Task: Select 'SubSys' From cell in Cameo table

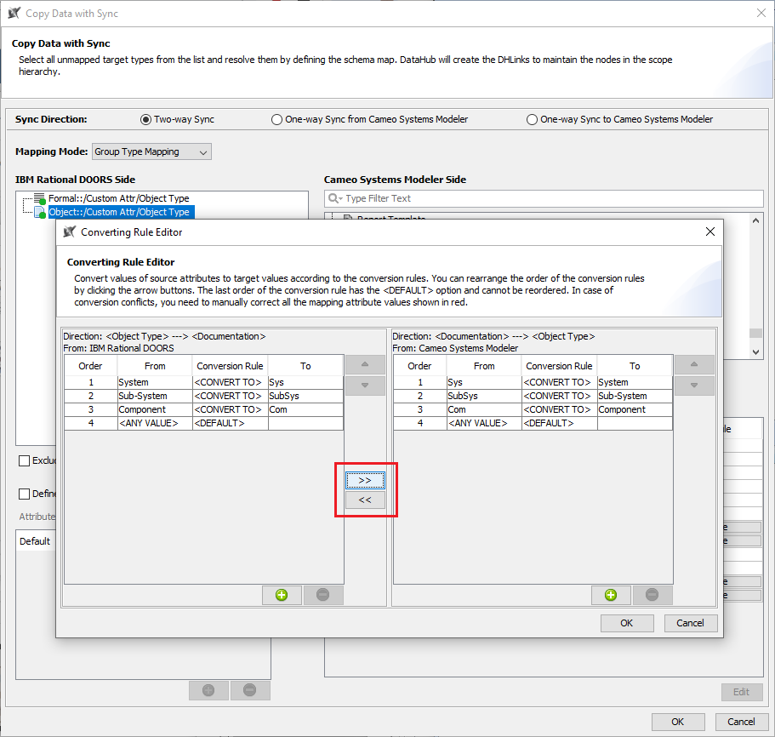Action: (x=484, y=396)
